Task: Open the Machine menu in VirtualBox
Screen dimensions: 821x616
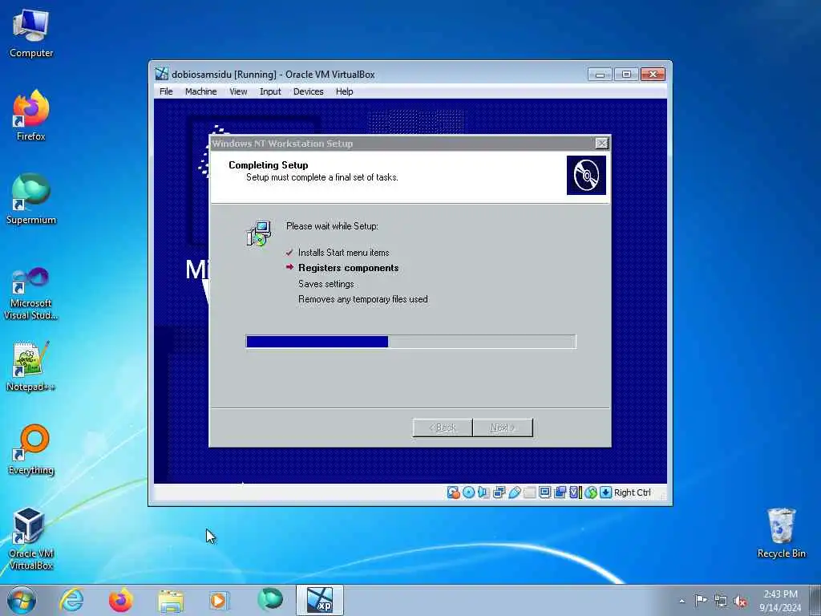Action: 200,91
